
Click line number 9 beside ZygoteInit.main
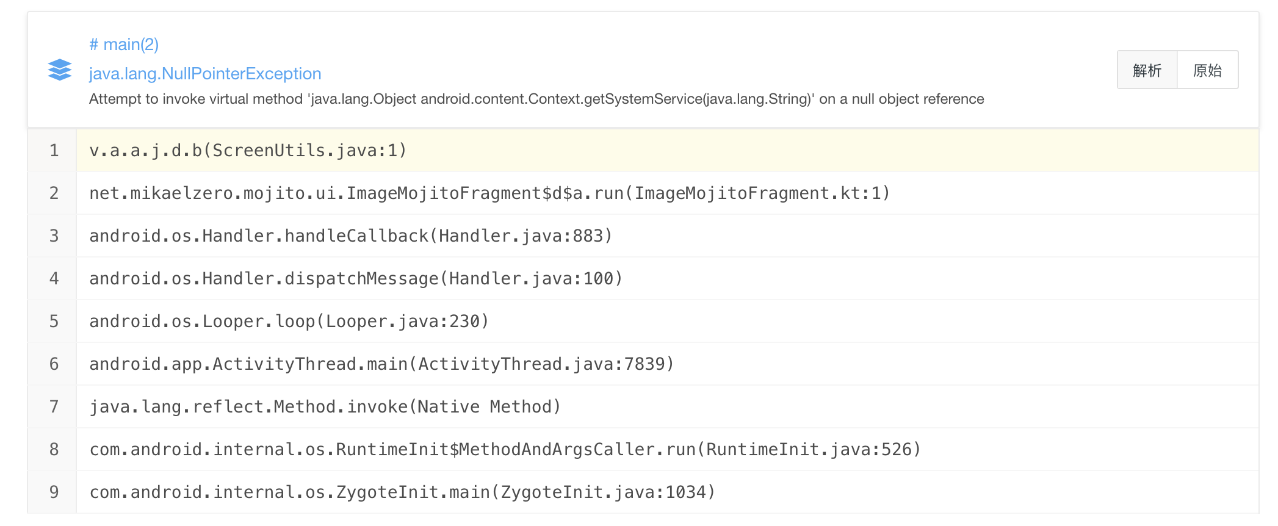pos(54,491)
